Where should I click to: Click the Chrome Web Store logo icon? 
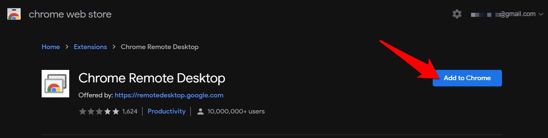click(x=14, y=14)
